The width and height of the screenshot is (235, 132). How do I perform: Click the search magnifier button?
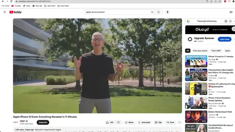[158, 12]
